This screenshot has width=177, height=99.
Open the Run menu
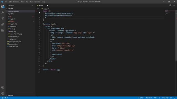(x=31, y=2)
